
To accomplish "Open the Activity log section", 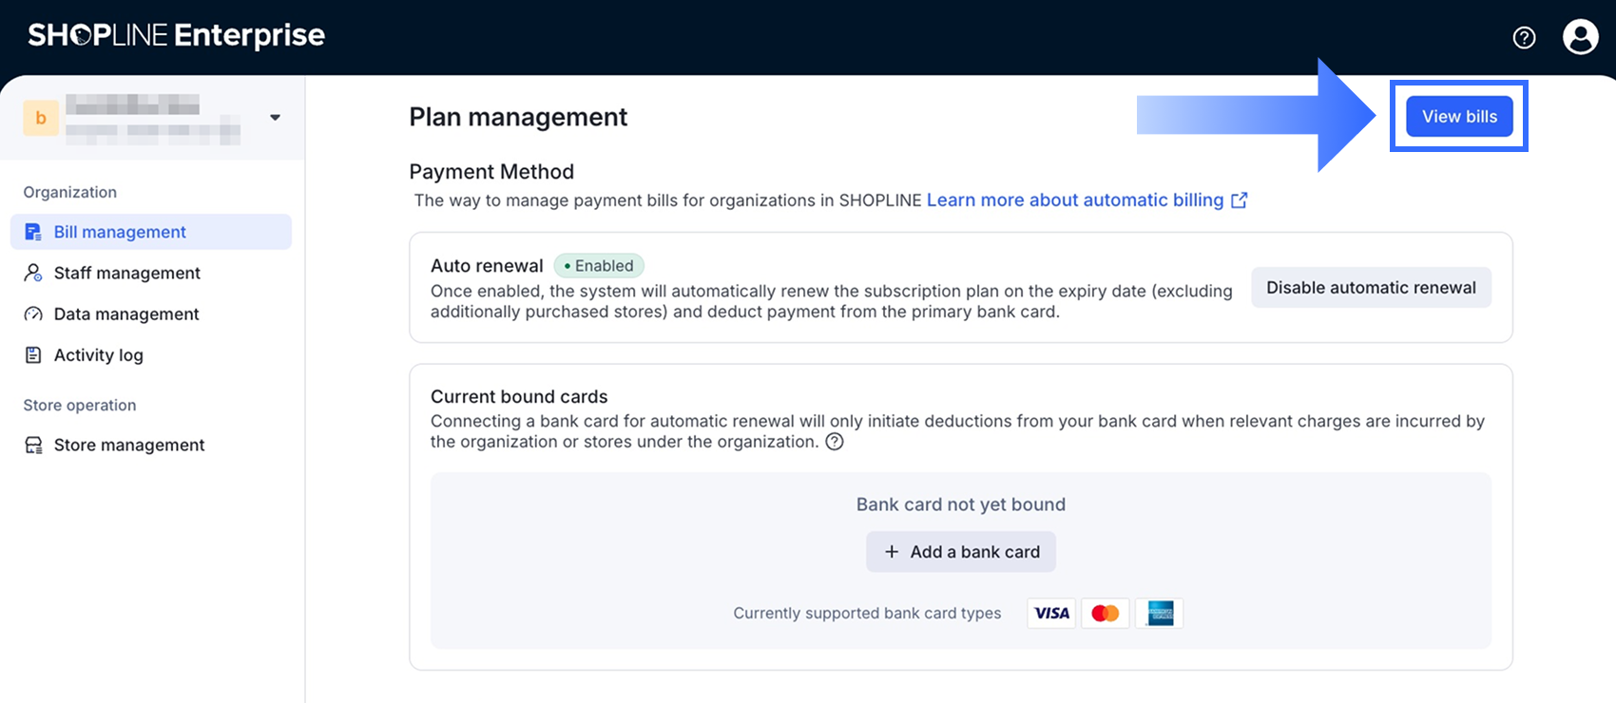I will point(99,354).
